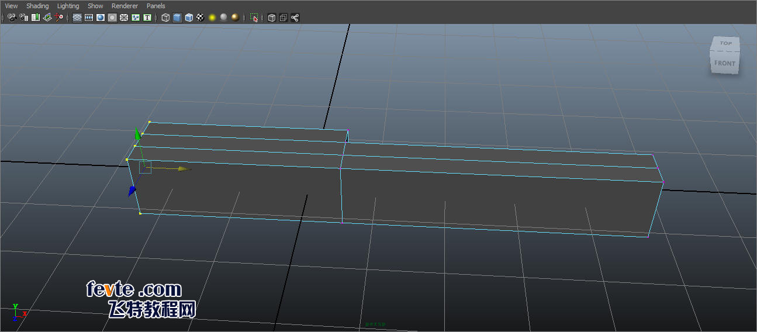Image resolution: width=757 pixels, height=332 pixels.
Task: Click the FRONT face of view cube
Action: (x=725, y=63)
